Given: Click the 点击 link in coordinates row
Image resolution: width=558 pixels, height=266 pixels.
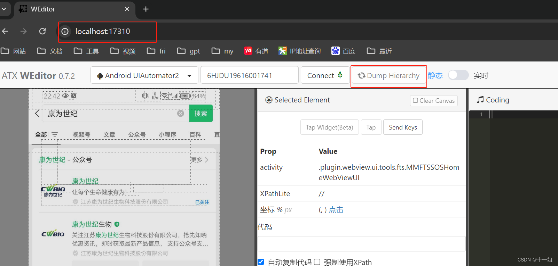Looking at the screenshot, I should pyautogui.click(x=336, y=210).
